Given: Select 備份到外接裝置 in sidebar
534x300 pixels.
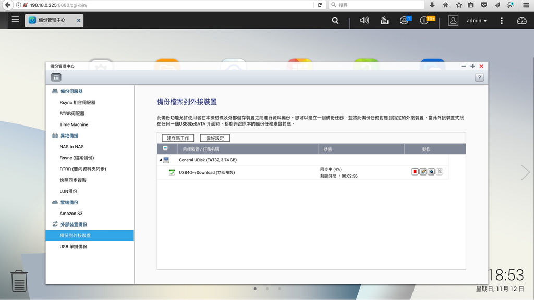Looking at the screenshot, I should (90, 235).
